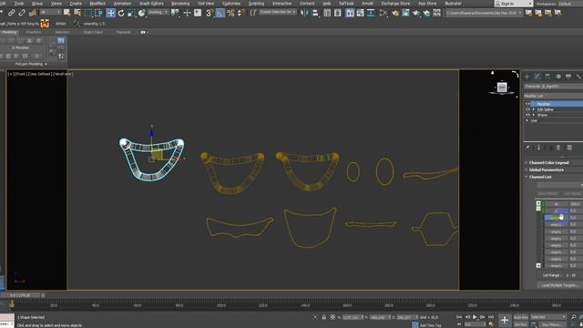
Task: Click the Play Animation button
Action: tap(475, 317)
